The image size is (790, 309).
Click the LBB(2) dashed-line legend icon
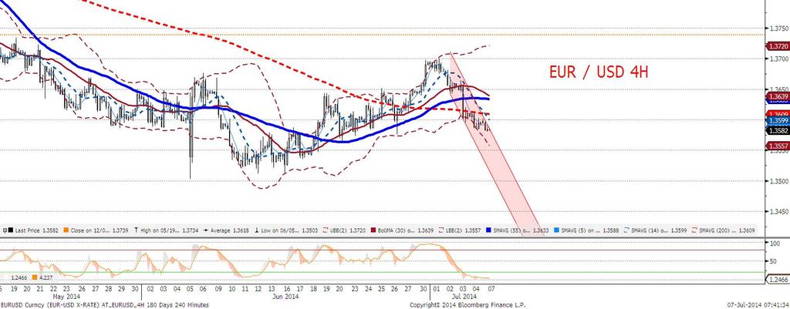[x=441, y=230]
